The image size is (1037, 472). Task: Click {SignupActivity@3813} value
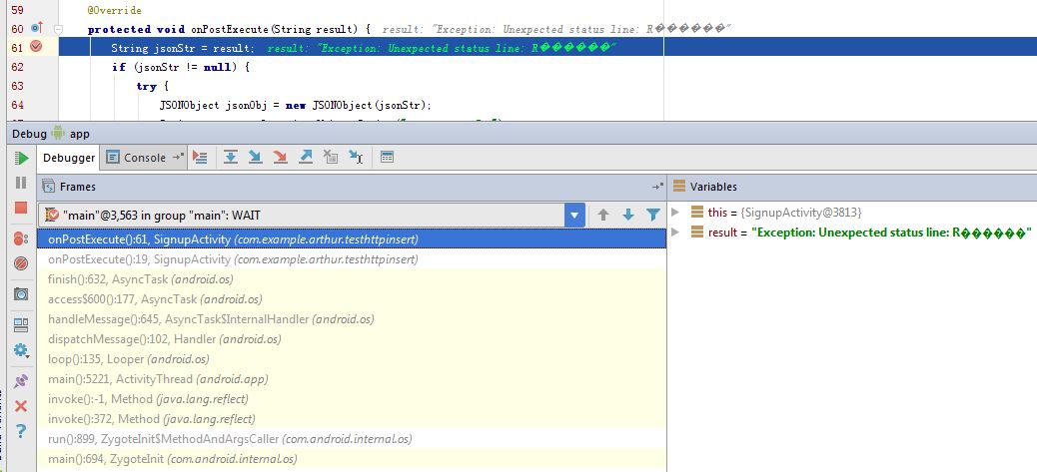[801, 213]
